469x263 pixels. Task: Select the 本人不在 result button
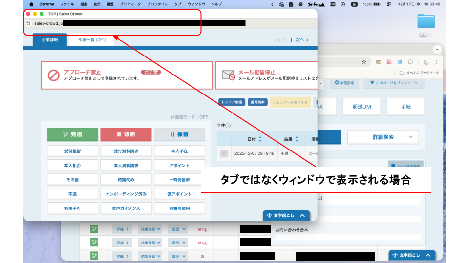179,151
